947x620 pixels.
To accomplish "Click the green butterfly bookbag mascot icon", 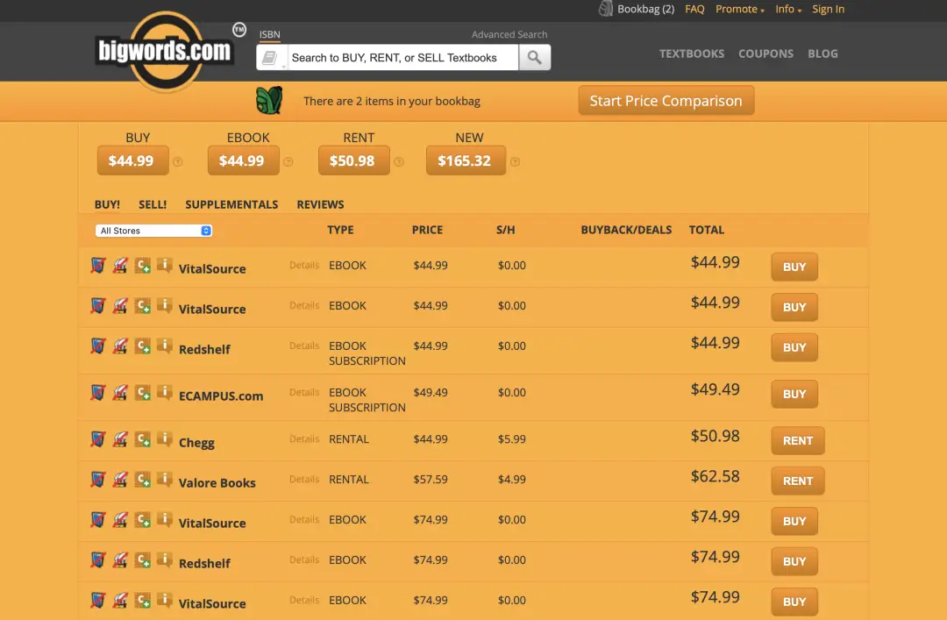I will tap(269, 100).
